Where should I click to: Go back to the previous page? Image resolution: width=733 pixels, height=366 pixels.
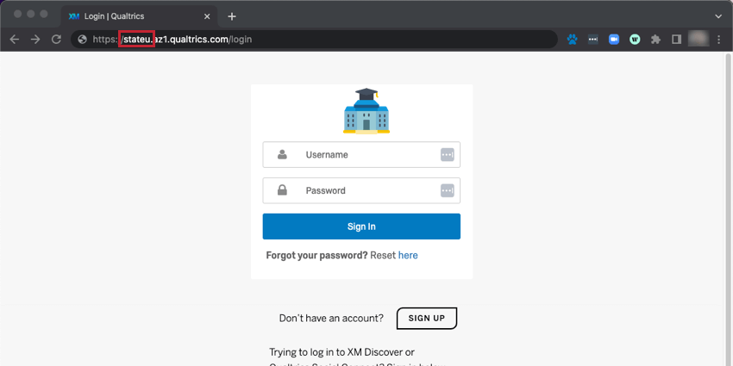[x=15, y=40]
